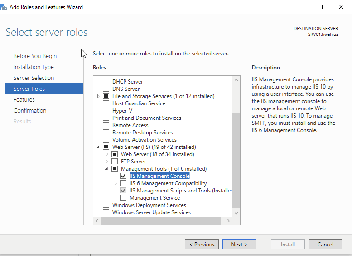Click the roles list scroll-down arrow

tap(236, 212)
